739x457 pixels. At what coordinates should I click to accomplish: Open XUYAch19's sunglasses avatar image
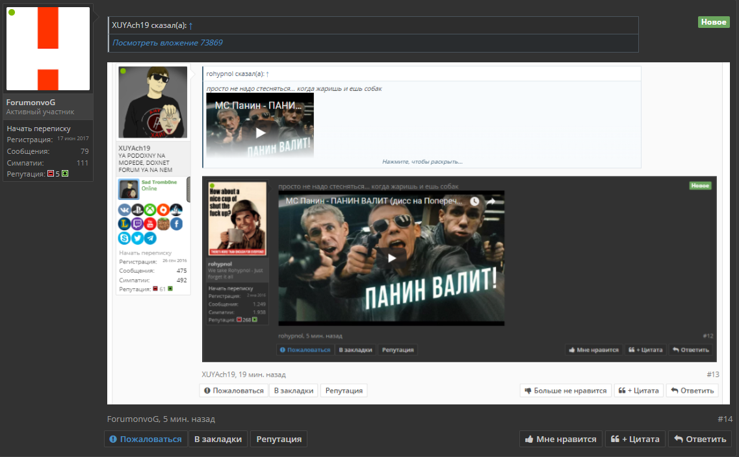coord(153,102)
